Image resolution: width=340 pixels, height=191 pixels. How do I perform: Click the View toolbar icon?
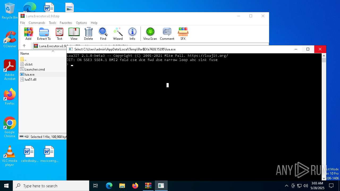click(x=74, y=34)
